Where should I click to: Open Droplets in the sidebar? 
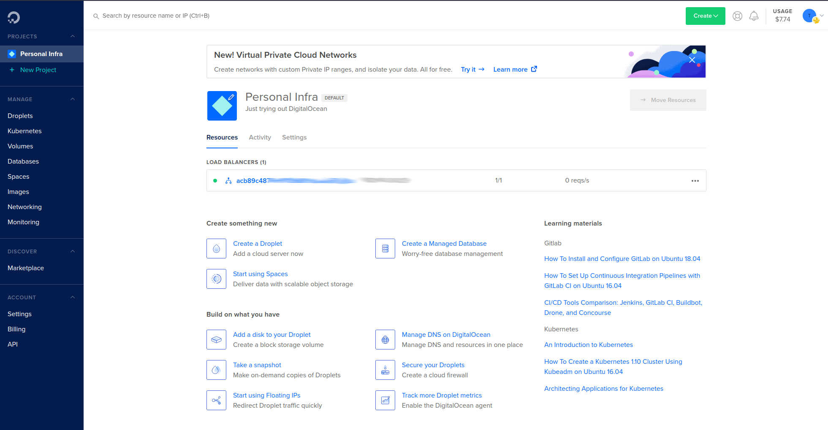pos(20,116)
